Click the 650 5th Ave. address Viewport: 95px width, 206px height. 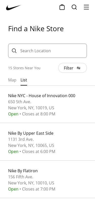(20, 102)
